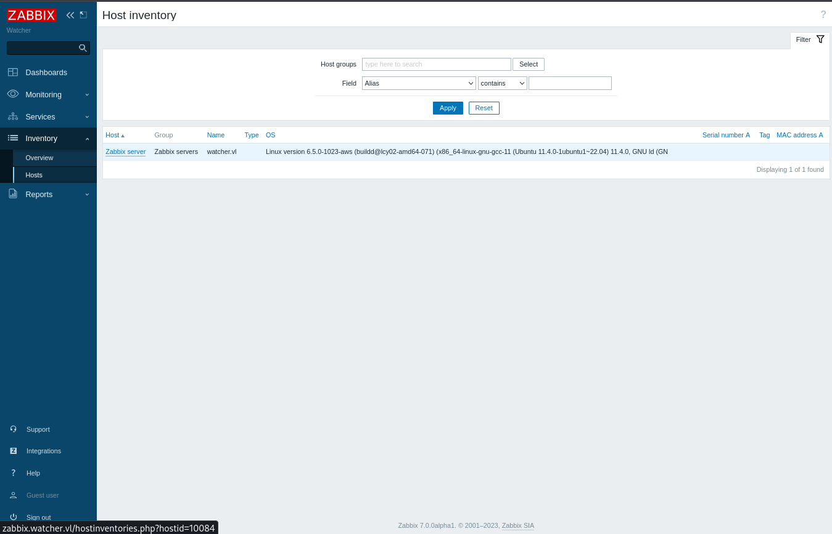Image resolution: width=832 pixels, height=534 pixels.
Task: Click the Host groups search field
Action: (x=437, y=64)
